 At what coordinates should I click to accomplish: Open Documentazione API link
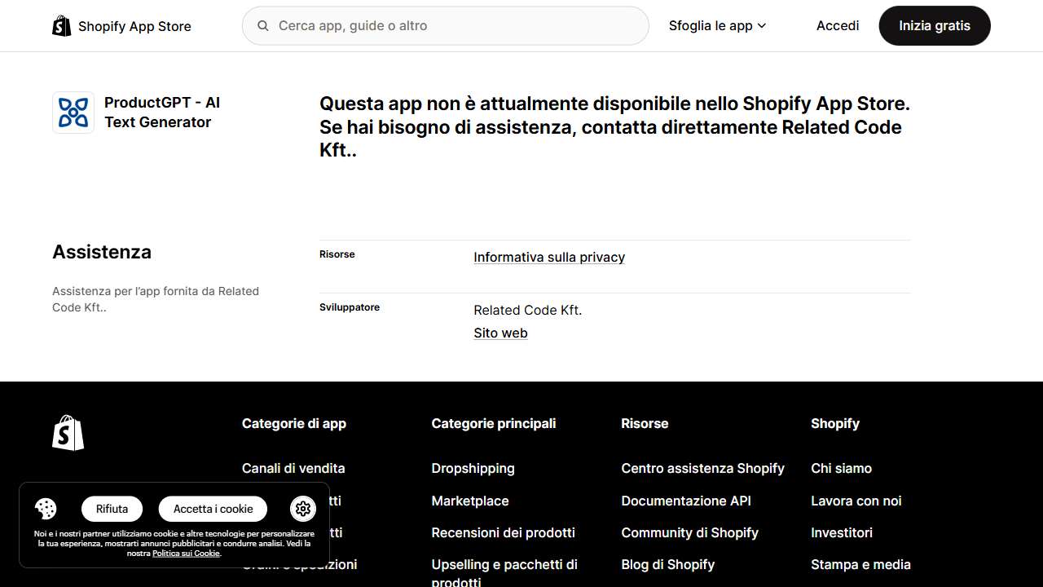click(686, 501)
